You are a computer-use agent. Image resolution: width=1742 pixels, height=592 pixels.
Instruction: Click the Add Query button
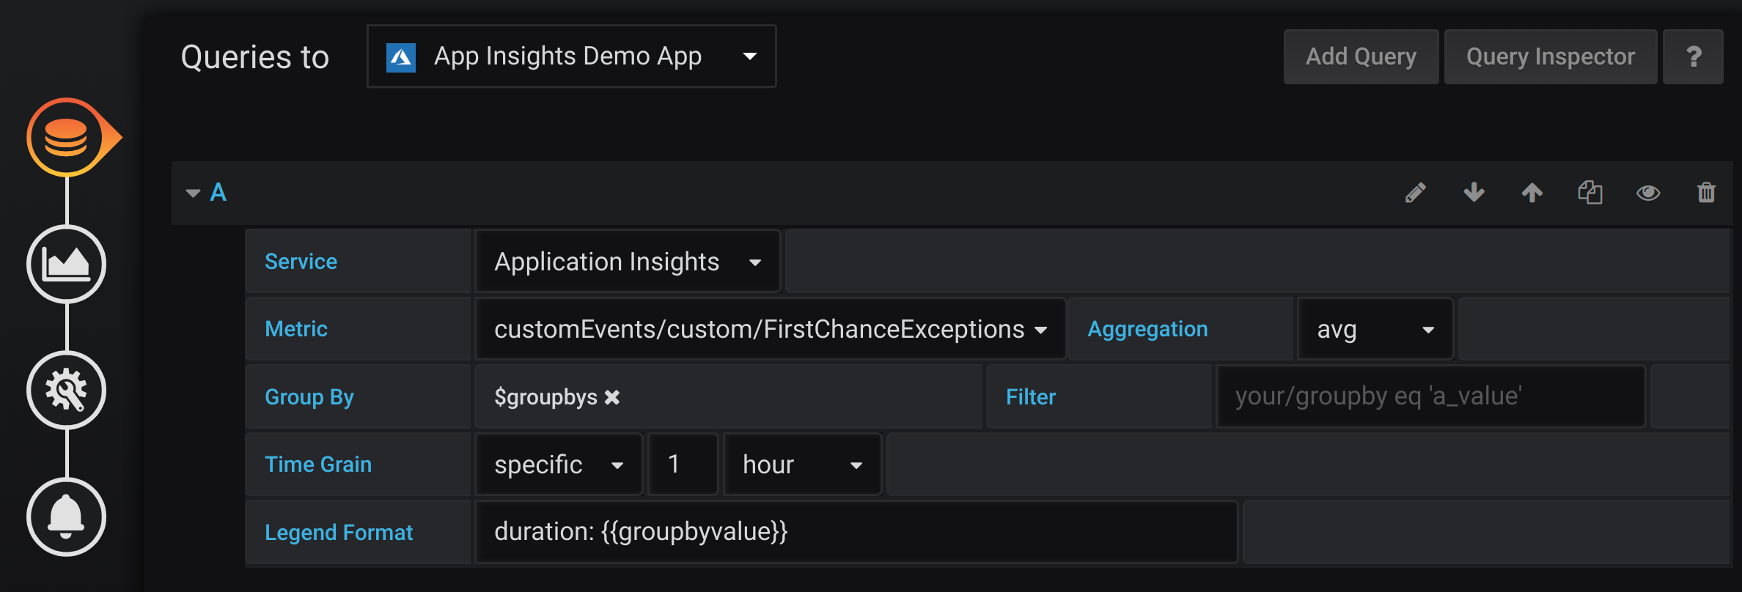point(1361,57)
